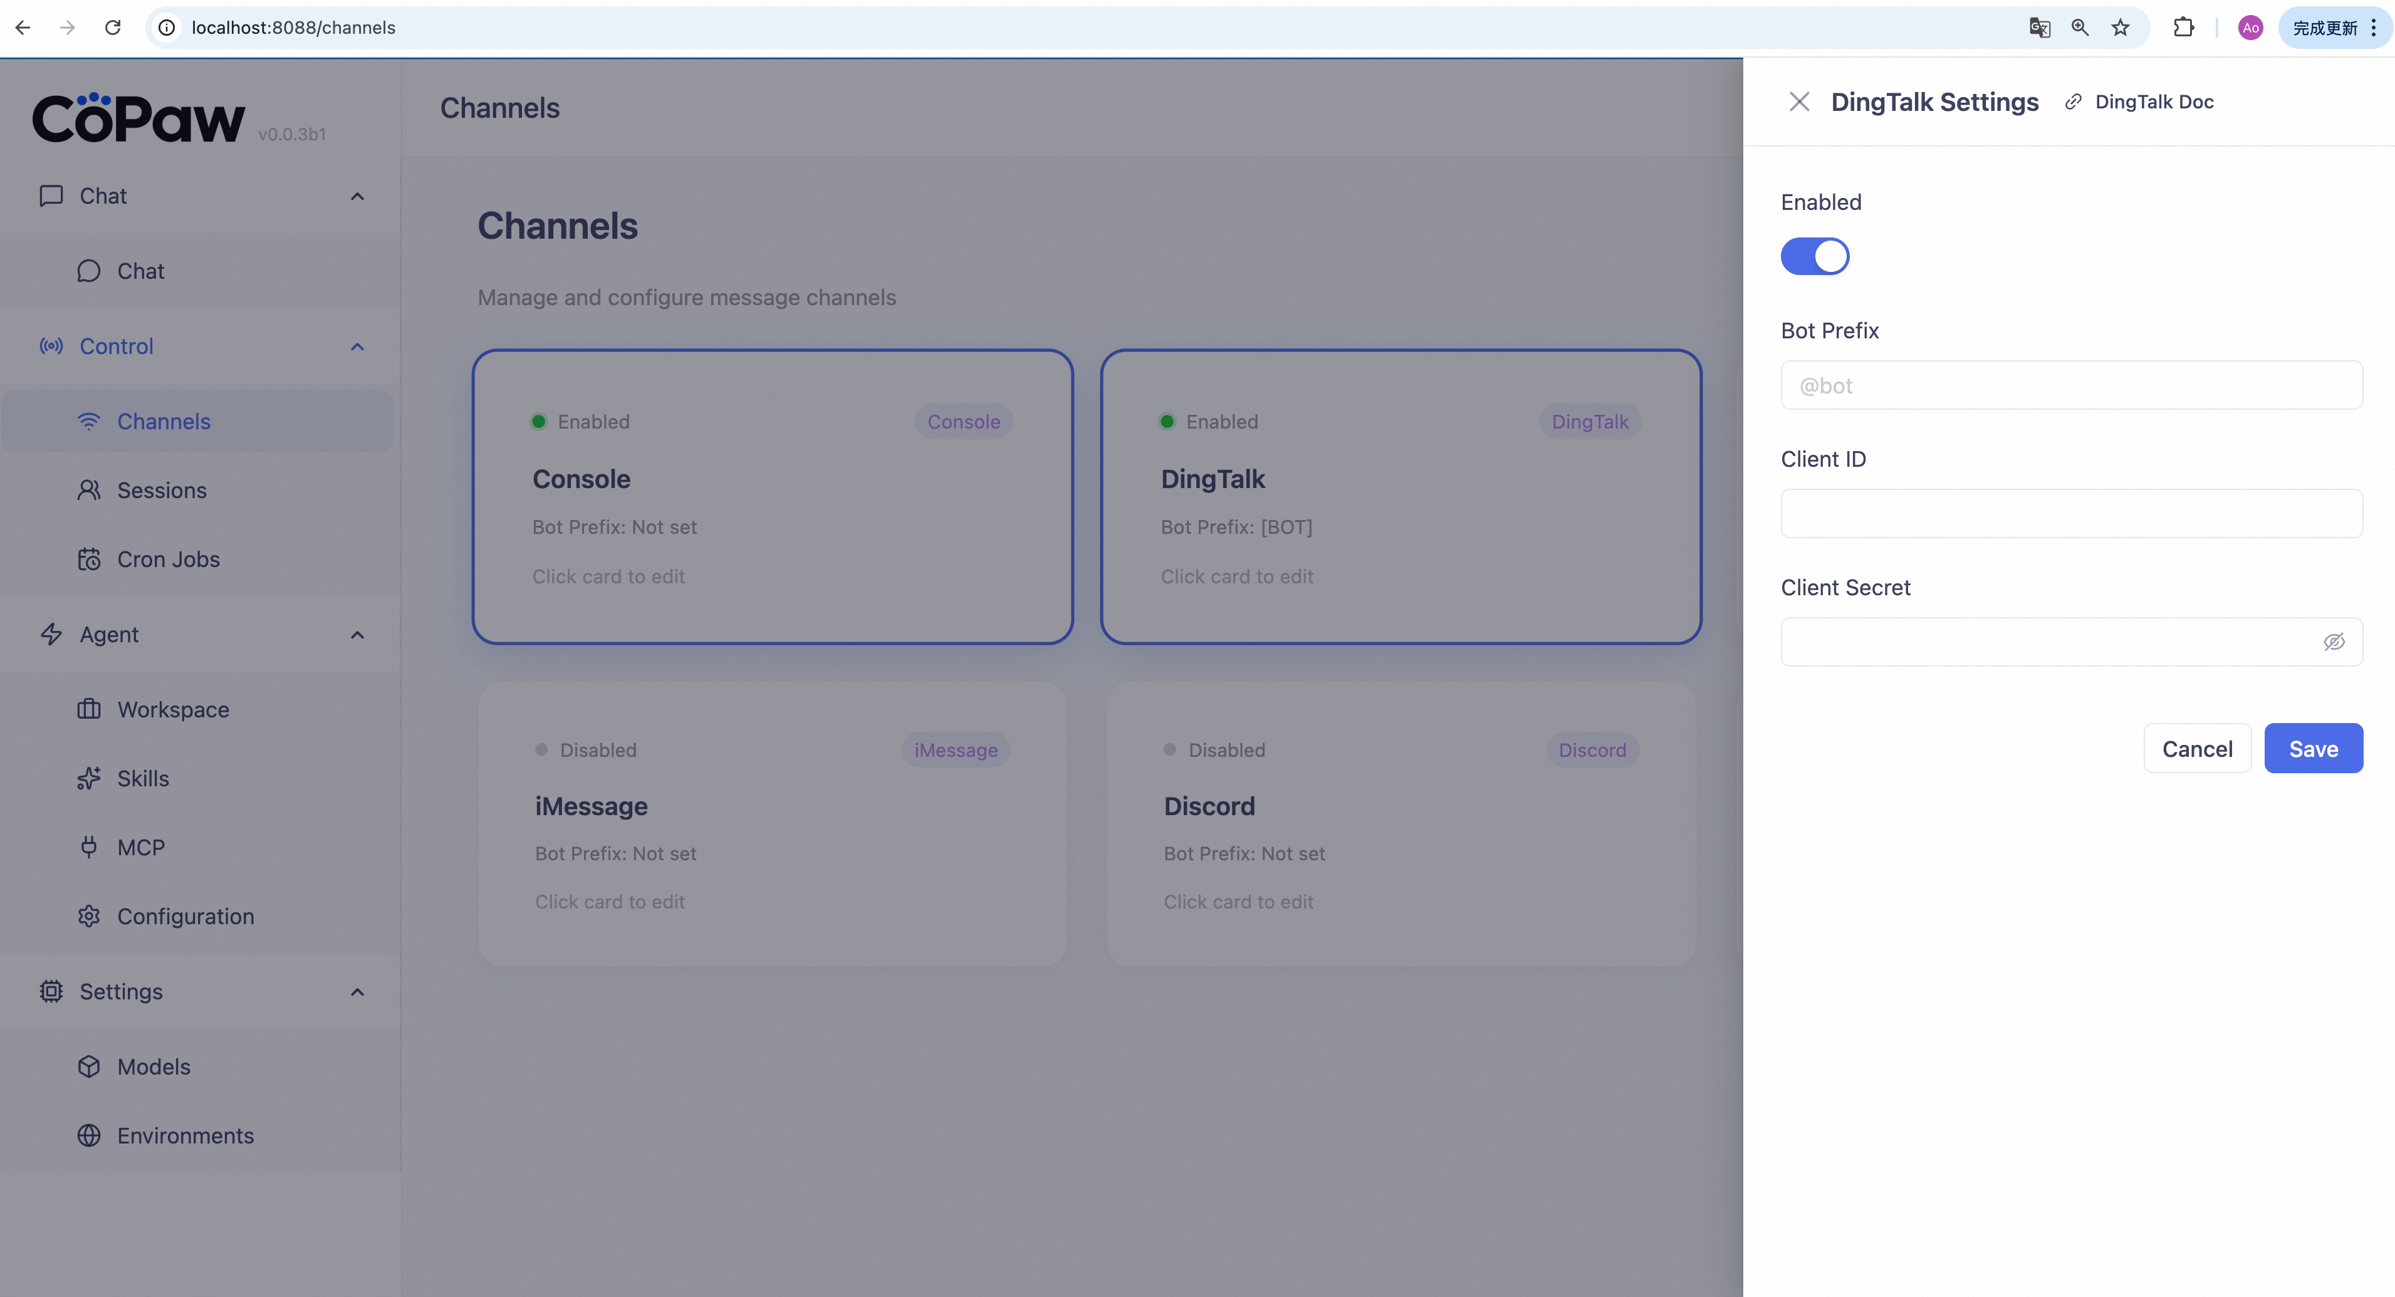This screenshot has width=2395, height=1297.
Task: Click the MCP plug icon
Action: tap(88, 847)
